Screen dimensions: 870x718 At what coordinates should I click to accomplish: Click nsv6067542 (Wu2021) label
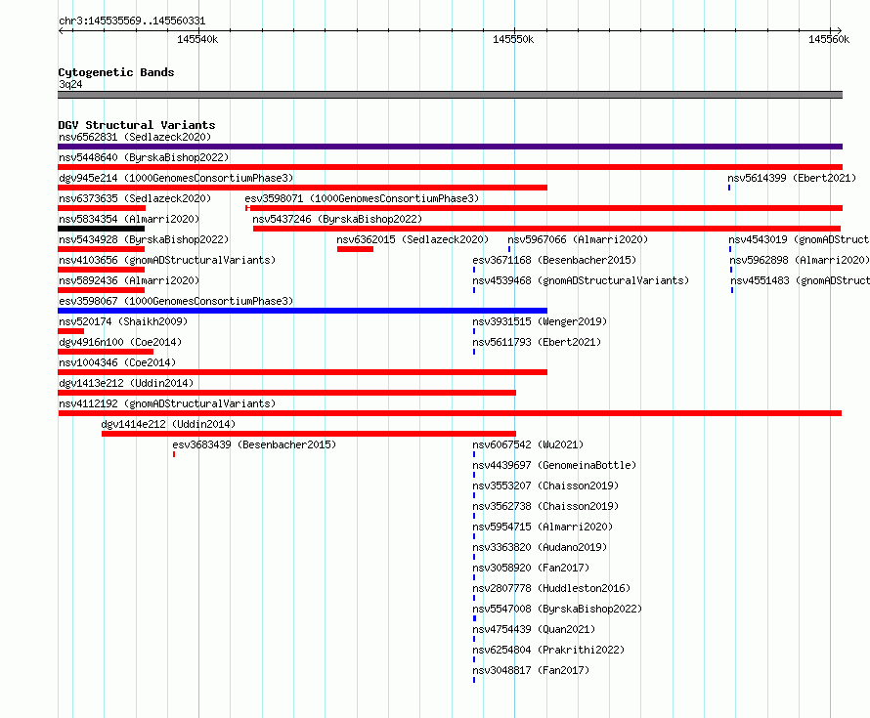(x=528, y=444)
